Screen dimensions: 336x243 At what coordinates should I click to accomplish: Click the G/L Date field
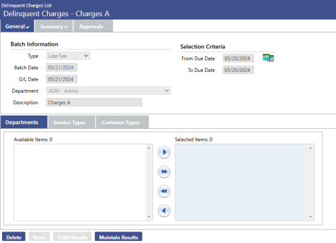[62, 79]
